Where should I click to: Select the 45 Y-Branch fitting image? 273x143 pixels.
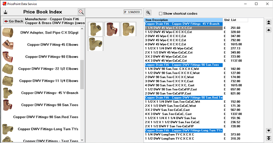pyautogui.click(x=8, y=93)
